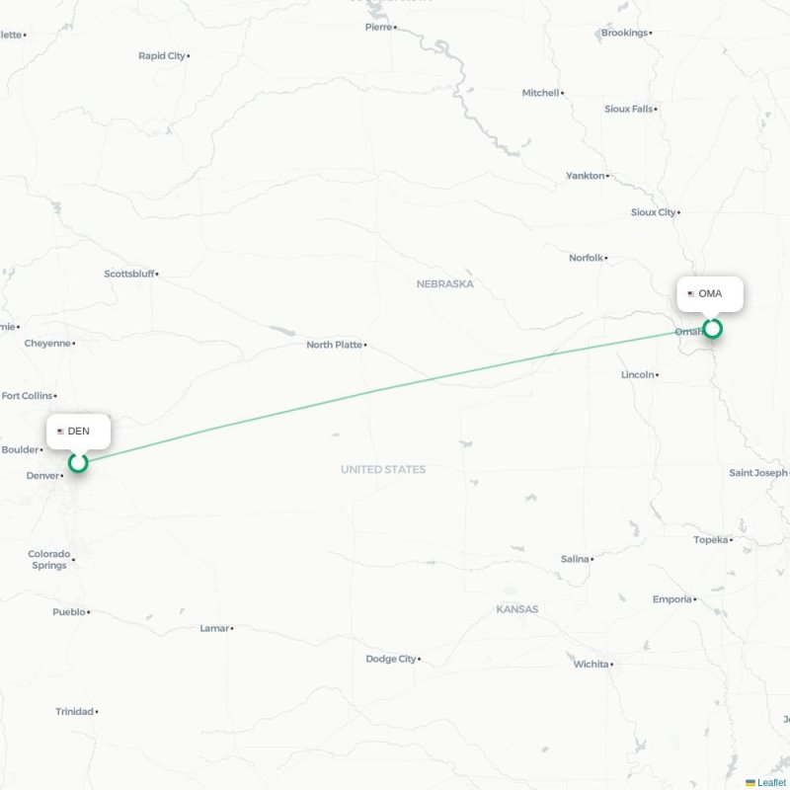Click the Topeka city label
Screen dimensions: 790x790
point(710,539)
